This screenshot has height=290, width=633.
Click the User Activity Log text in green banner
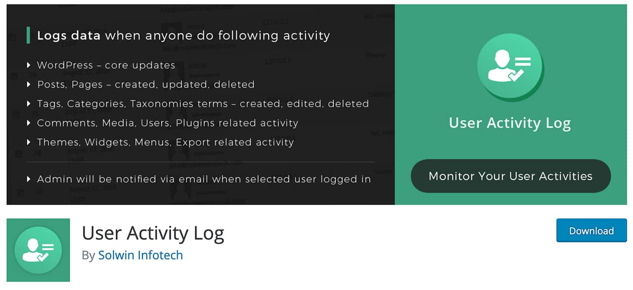pos(509,123)
